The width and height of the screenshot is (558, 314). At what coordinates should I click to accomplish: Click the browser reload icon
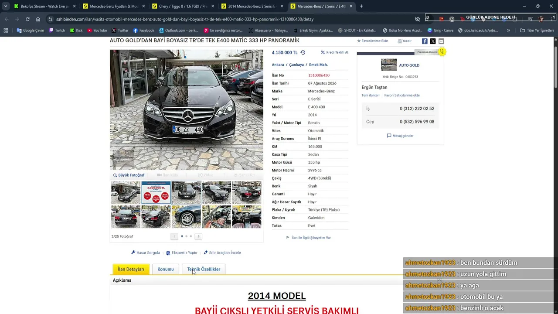point(27,19)
